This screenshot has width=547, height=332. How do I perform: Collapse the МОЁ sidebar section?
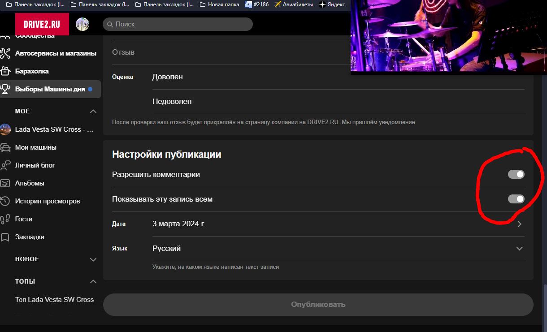(x=93, y=111)
